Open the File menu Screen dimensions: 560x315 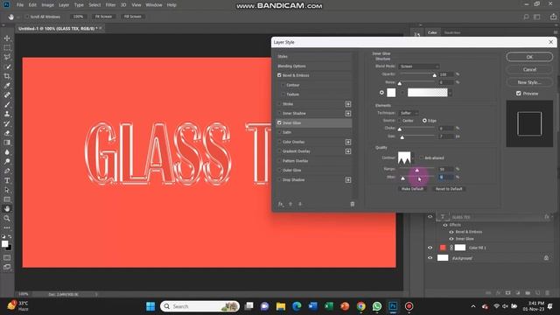(20, 5)
